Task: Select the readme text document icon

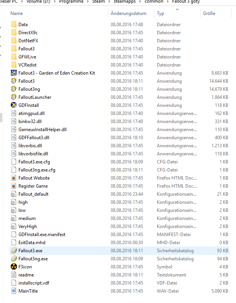Action: pyautogui.click(x=14, y=275)
